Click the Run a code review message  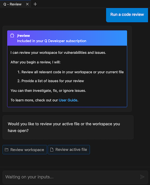point(127,15)
